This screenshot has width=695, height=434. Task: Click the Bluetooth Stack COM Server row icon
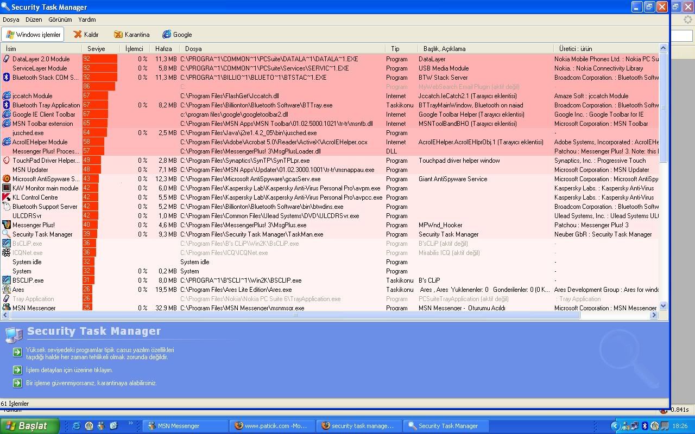pos(7,78)
